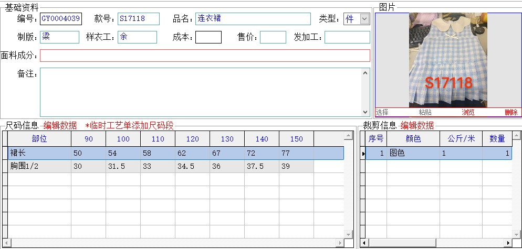This screenshot has height=249, width=522.
Task: Click the 90 size column header
Action: pos(89,138)
